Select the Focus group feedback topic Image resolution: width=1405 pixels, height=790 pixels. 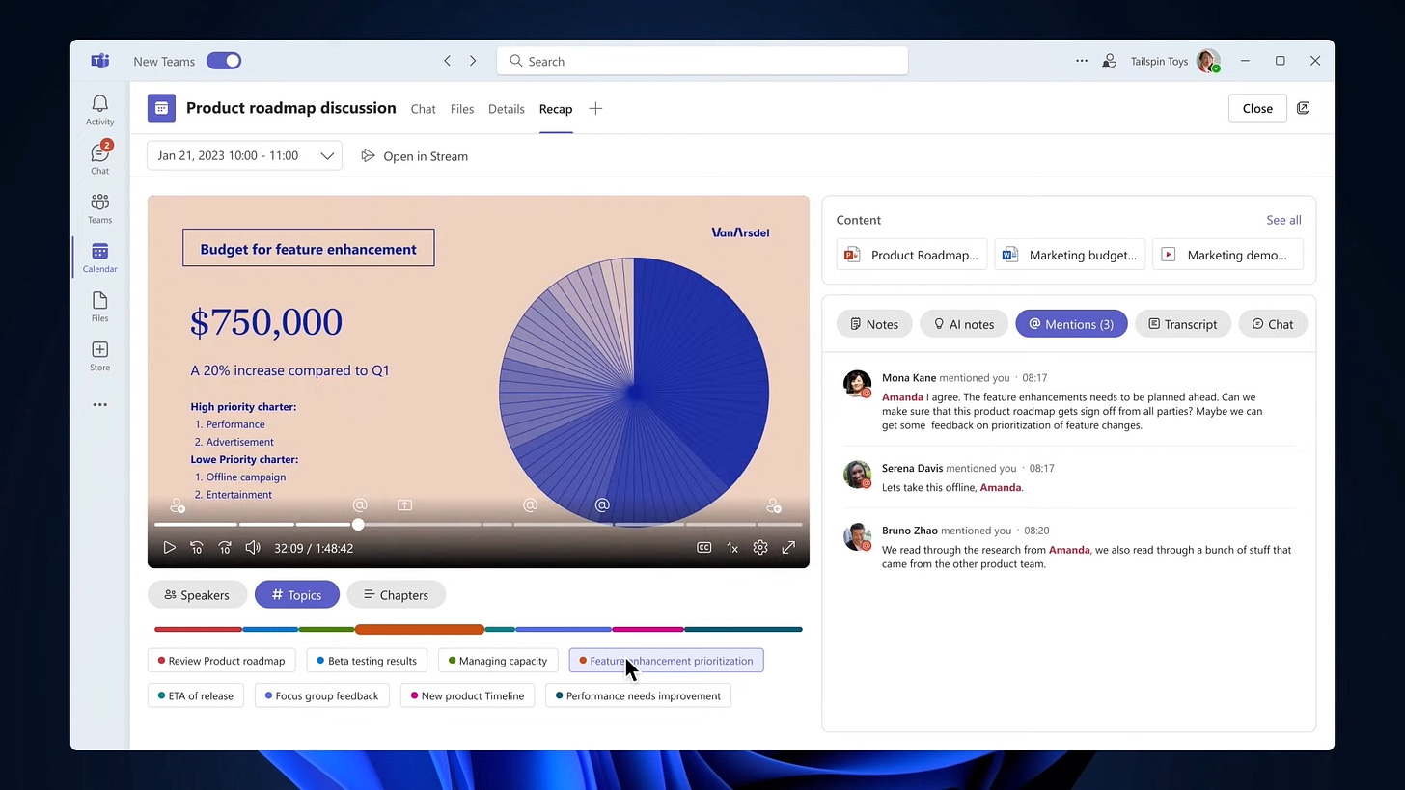(x=321, y=695)
